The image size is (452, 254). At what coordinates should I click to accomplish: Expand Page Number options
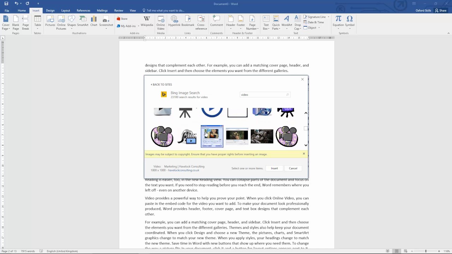click(x=252, y=23)
